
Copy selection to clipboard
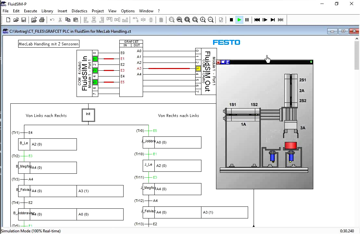tap(68, 20)
